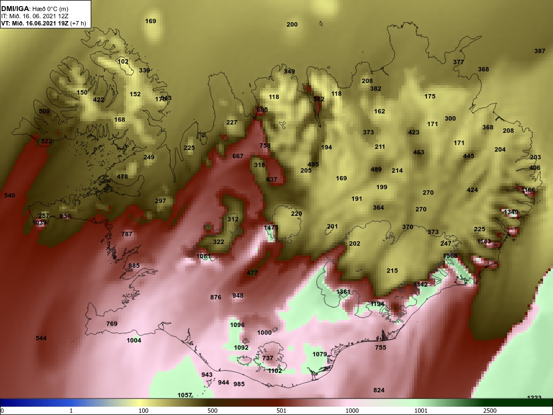Click the map value '769'
The image size is (553, 415).
pyautogui.click(x=112, y=324)
